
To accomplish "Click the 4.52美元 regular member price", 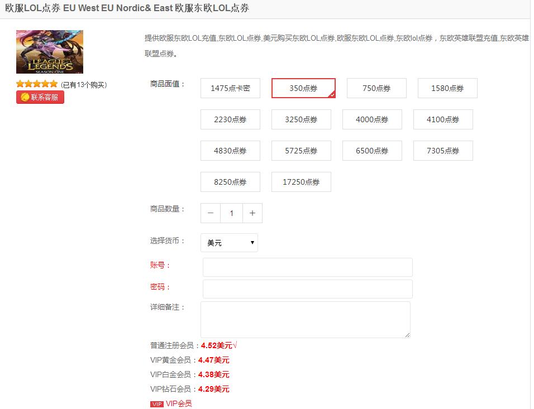I will [x=217, y=346].
